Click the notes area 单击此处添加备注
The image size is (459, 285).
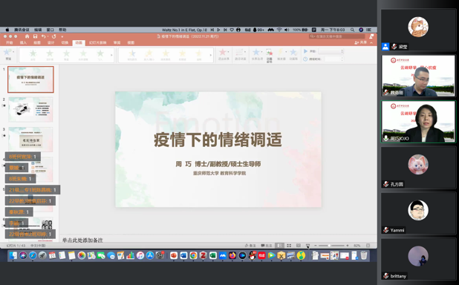tap(82, 240)
